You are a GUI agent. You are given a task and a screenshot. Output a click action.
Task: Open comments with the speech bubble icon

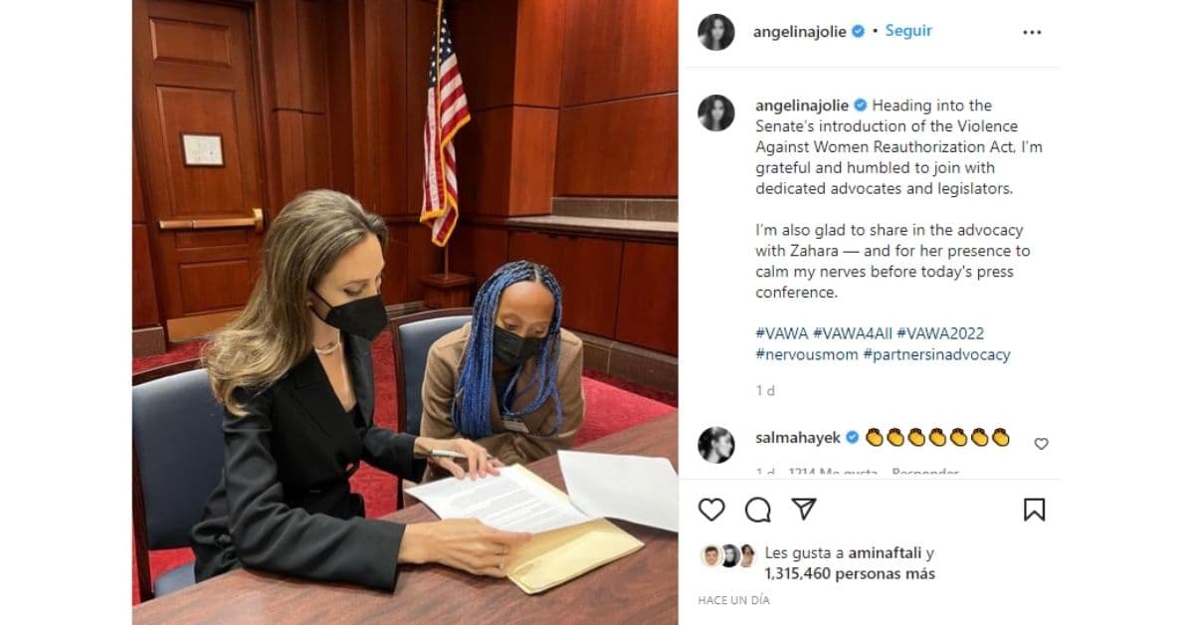758,510
